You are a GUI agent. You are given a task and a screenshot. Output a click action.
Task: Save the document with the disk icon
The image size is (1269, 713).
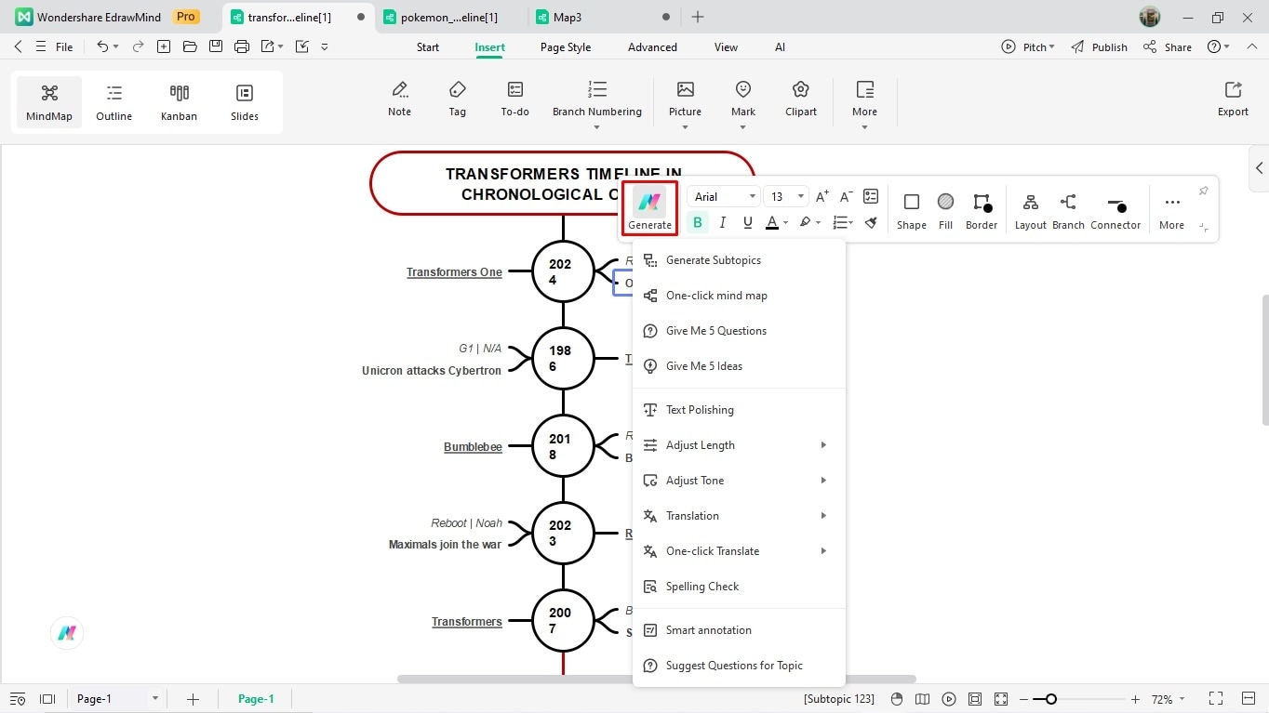[216, 46]
